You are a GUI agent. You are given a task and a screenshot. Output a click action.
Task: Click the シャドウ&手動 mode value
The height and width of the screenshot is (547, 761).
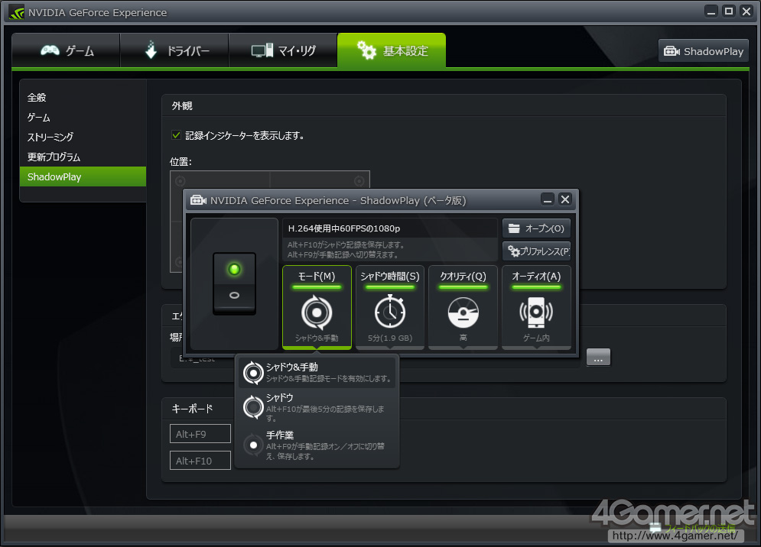pyautogui.click(x=317, y=338)
